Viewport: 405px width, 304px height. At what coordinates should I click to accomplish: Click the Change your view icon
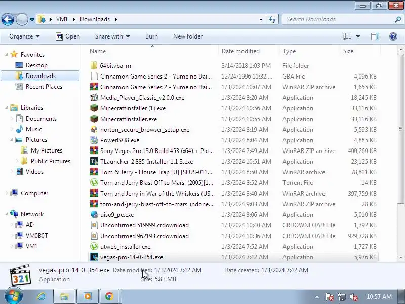pos(347,36)
